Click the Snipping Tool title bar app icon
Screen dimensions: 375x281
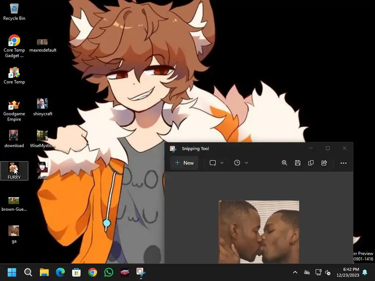point(173,149)
